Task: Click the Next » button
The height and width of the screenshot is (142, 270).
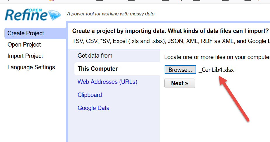Action: pyautogui.click(x=180, y=83)
